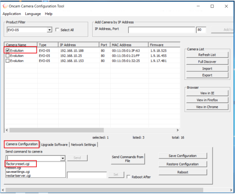Click firmware value 1.9.18.525

click(x=158, y=51)
